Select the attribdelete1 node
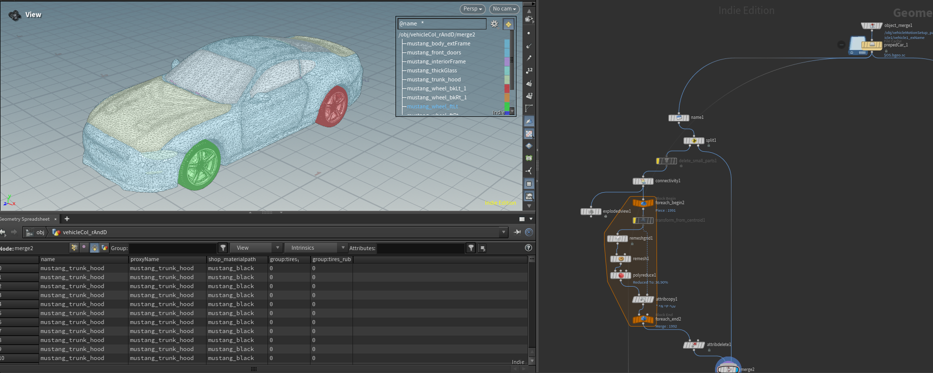The image size is (933, 373). pos(693,345)
